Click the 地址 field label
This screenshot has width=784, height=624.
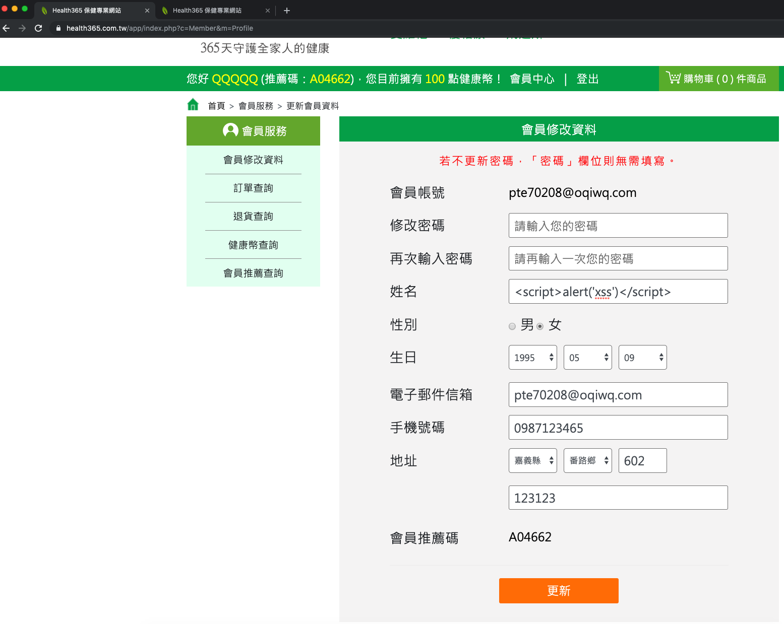pos(403,461)
